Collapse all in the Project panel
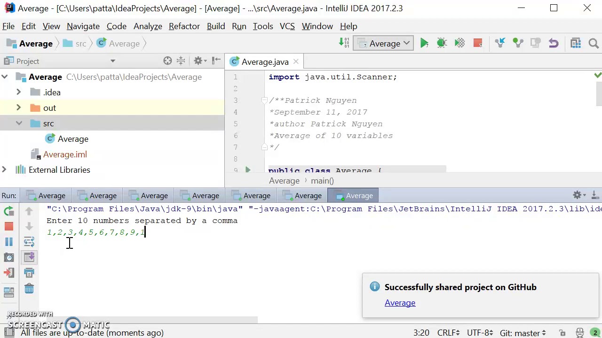The width and height of the screenshot is (602, 338). tap(181, 61)
